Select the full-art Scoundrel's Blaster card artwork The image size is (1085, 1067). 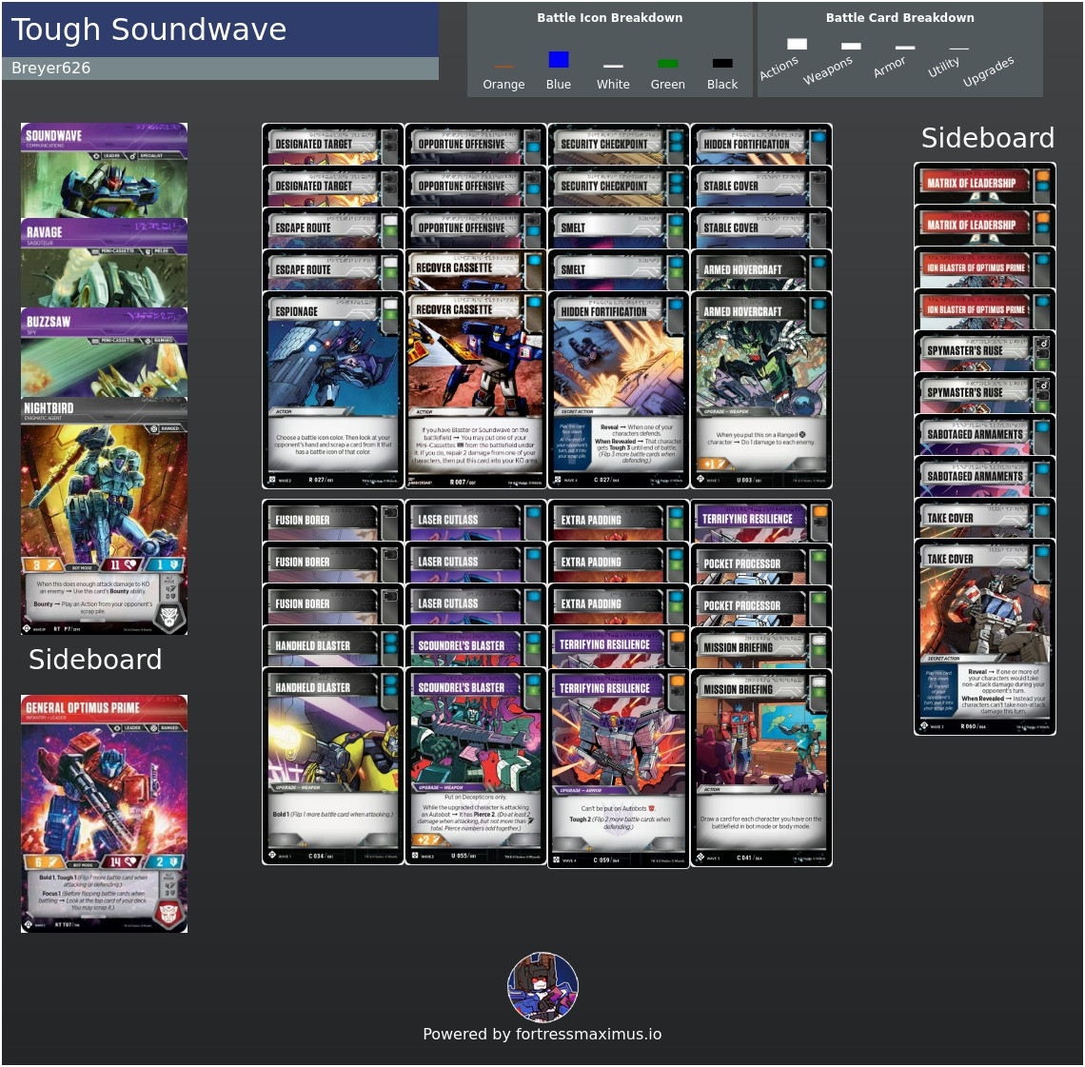pos(475,741)
